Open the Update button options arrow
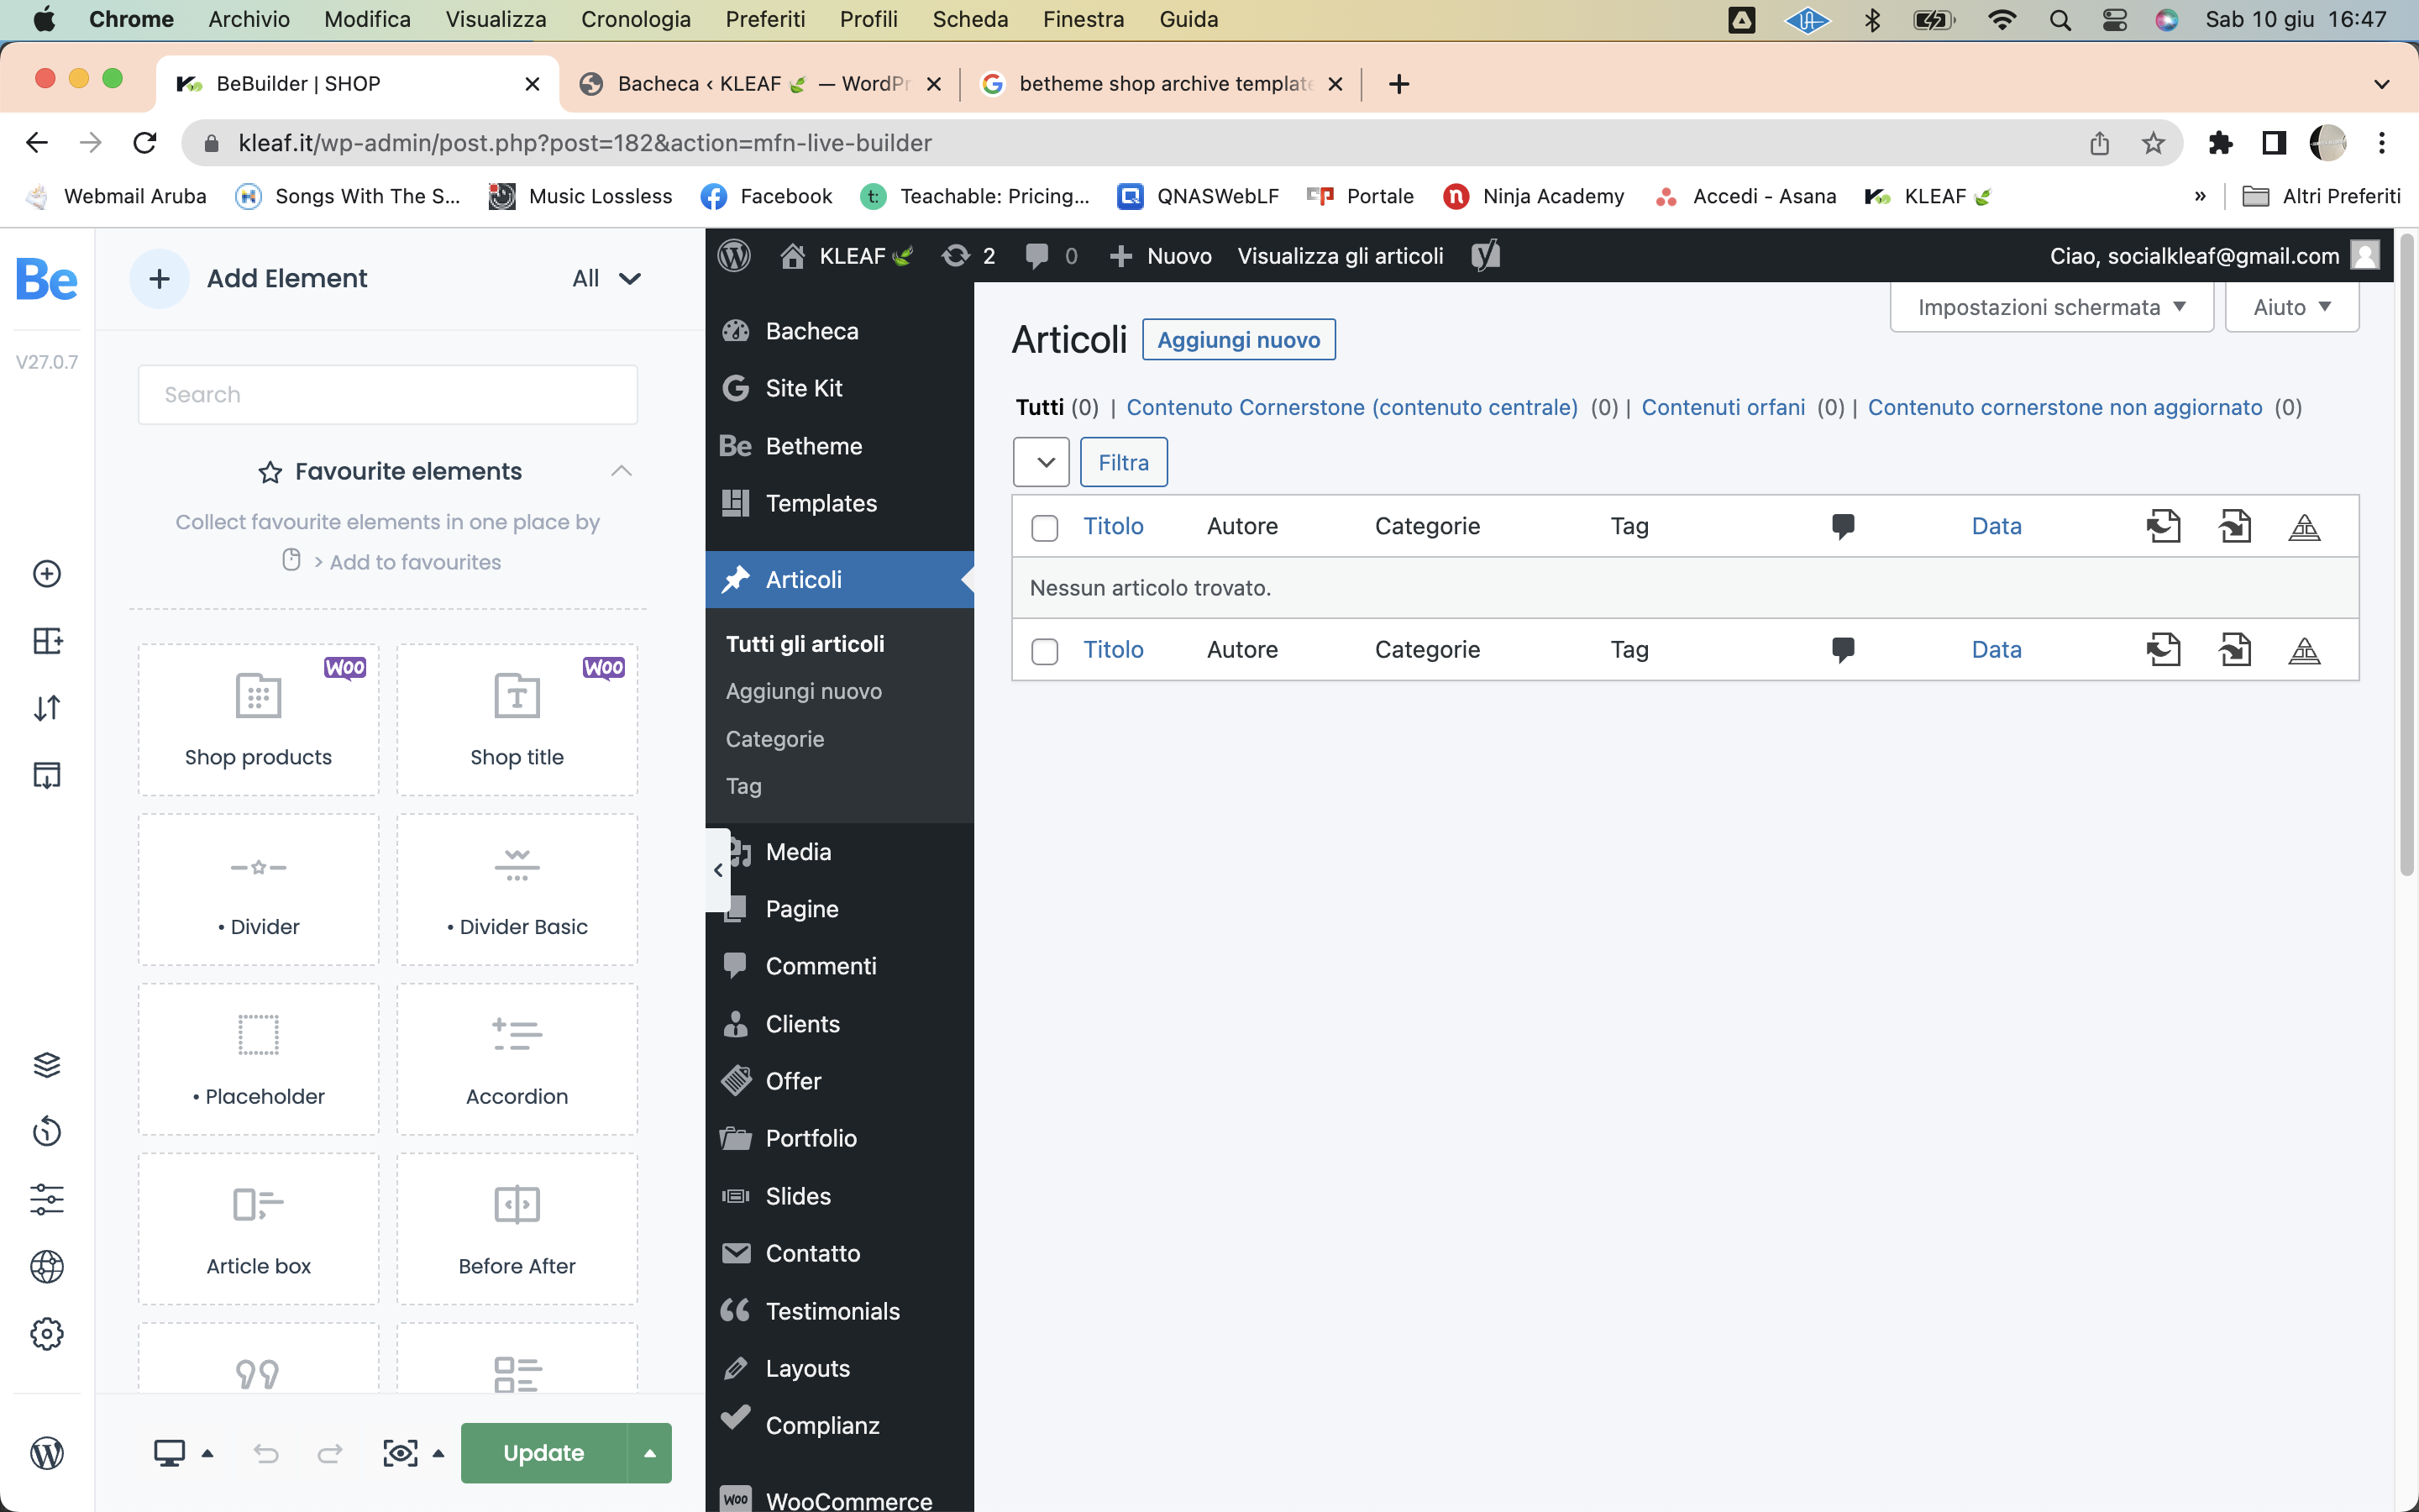This screenshot has height=1512, width=2419. point(651,1453)
